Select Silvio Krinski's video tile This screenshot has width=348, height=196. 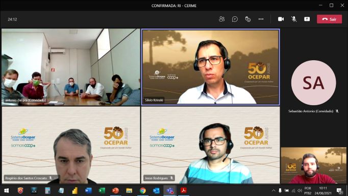pos(210,67)
